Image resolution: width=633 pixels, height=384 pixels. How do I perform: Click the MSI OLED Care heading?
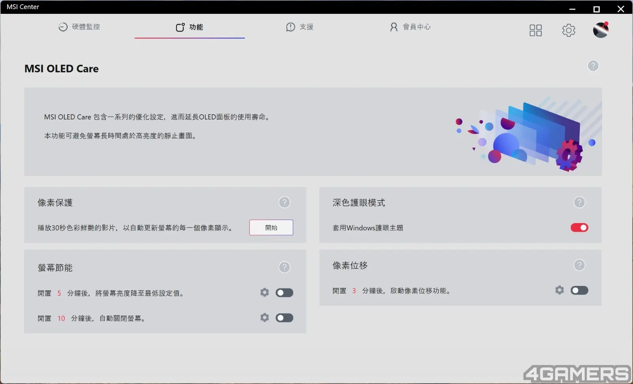point(61,69)
